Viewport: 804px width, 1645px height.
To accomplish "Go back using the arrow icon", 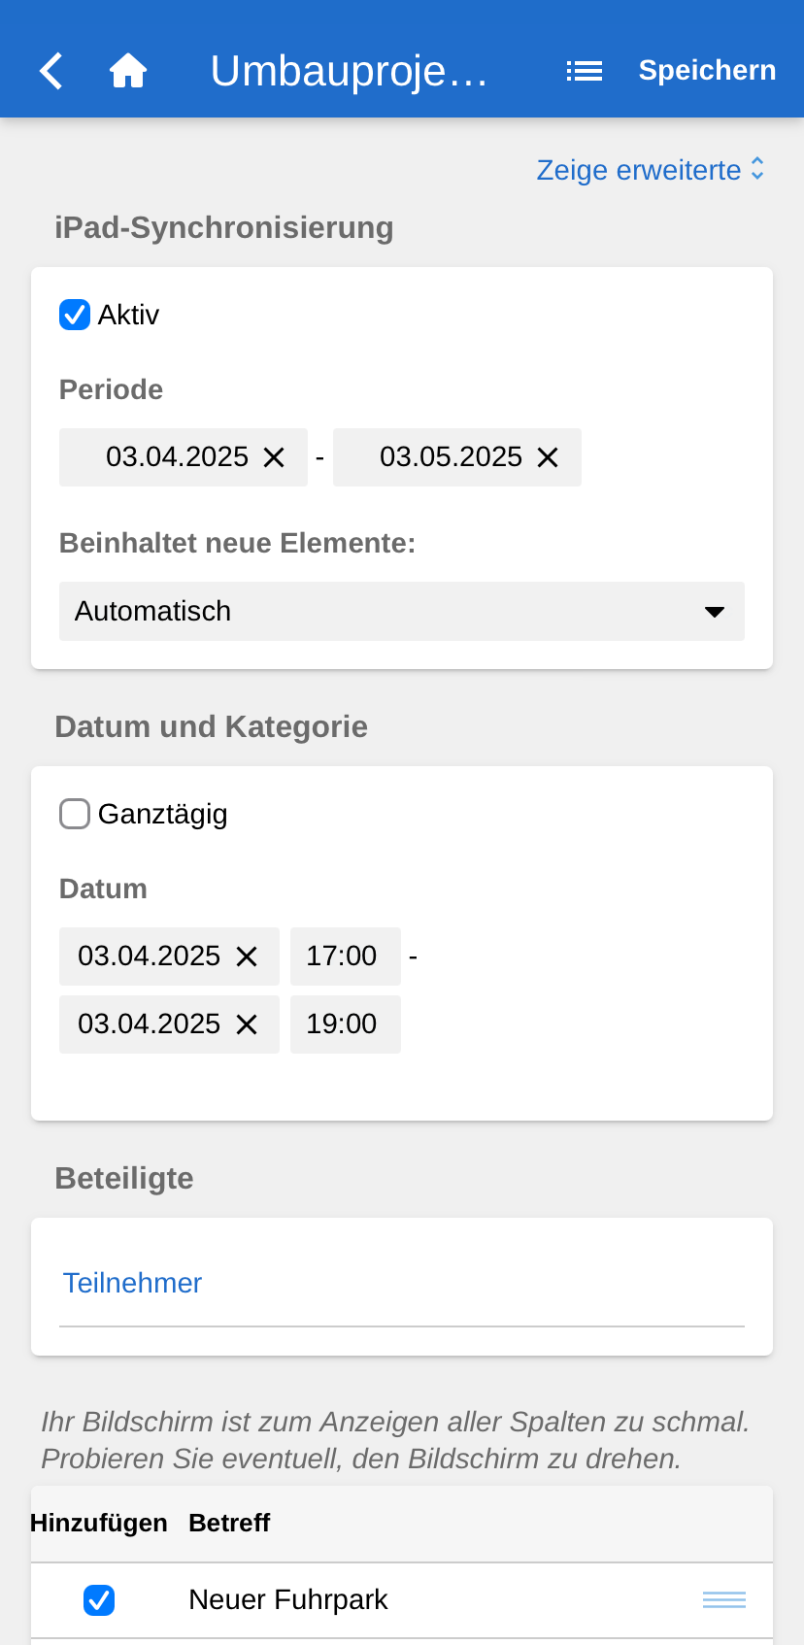I will coord(51,71).
